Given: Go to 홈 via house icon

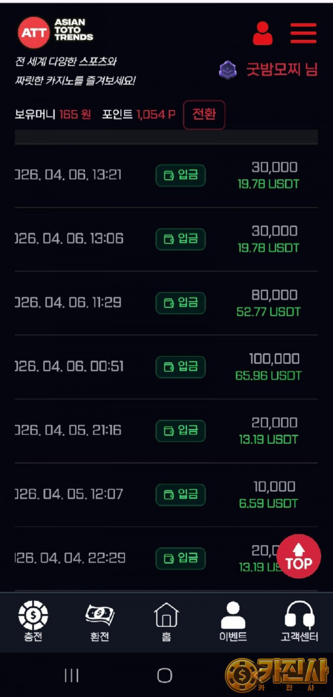Looking at the screenshot, I should point(166,616).
